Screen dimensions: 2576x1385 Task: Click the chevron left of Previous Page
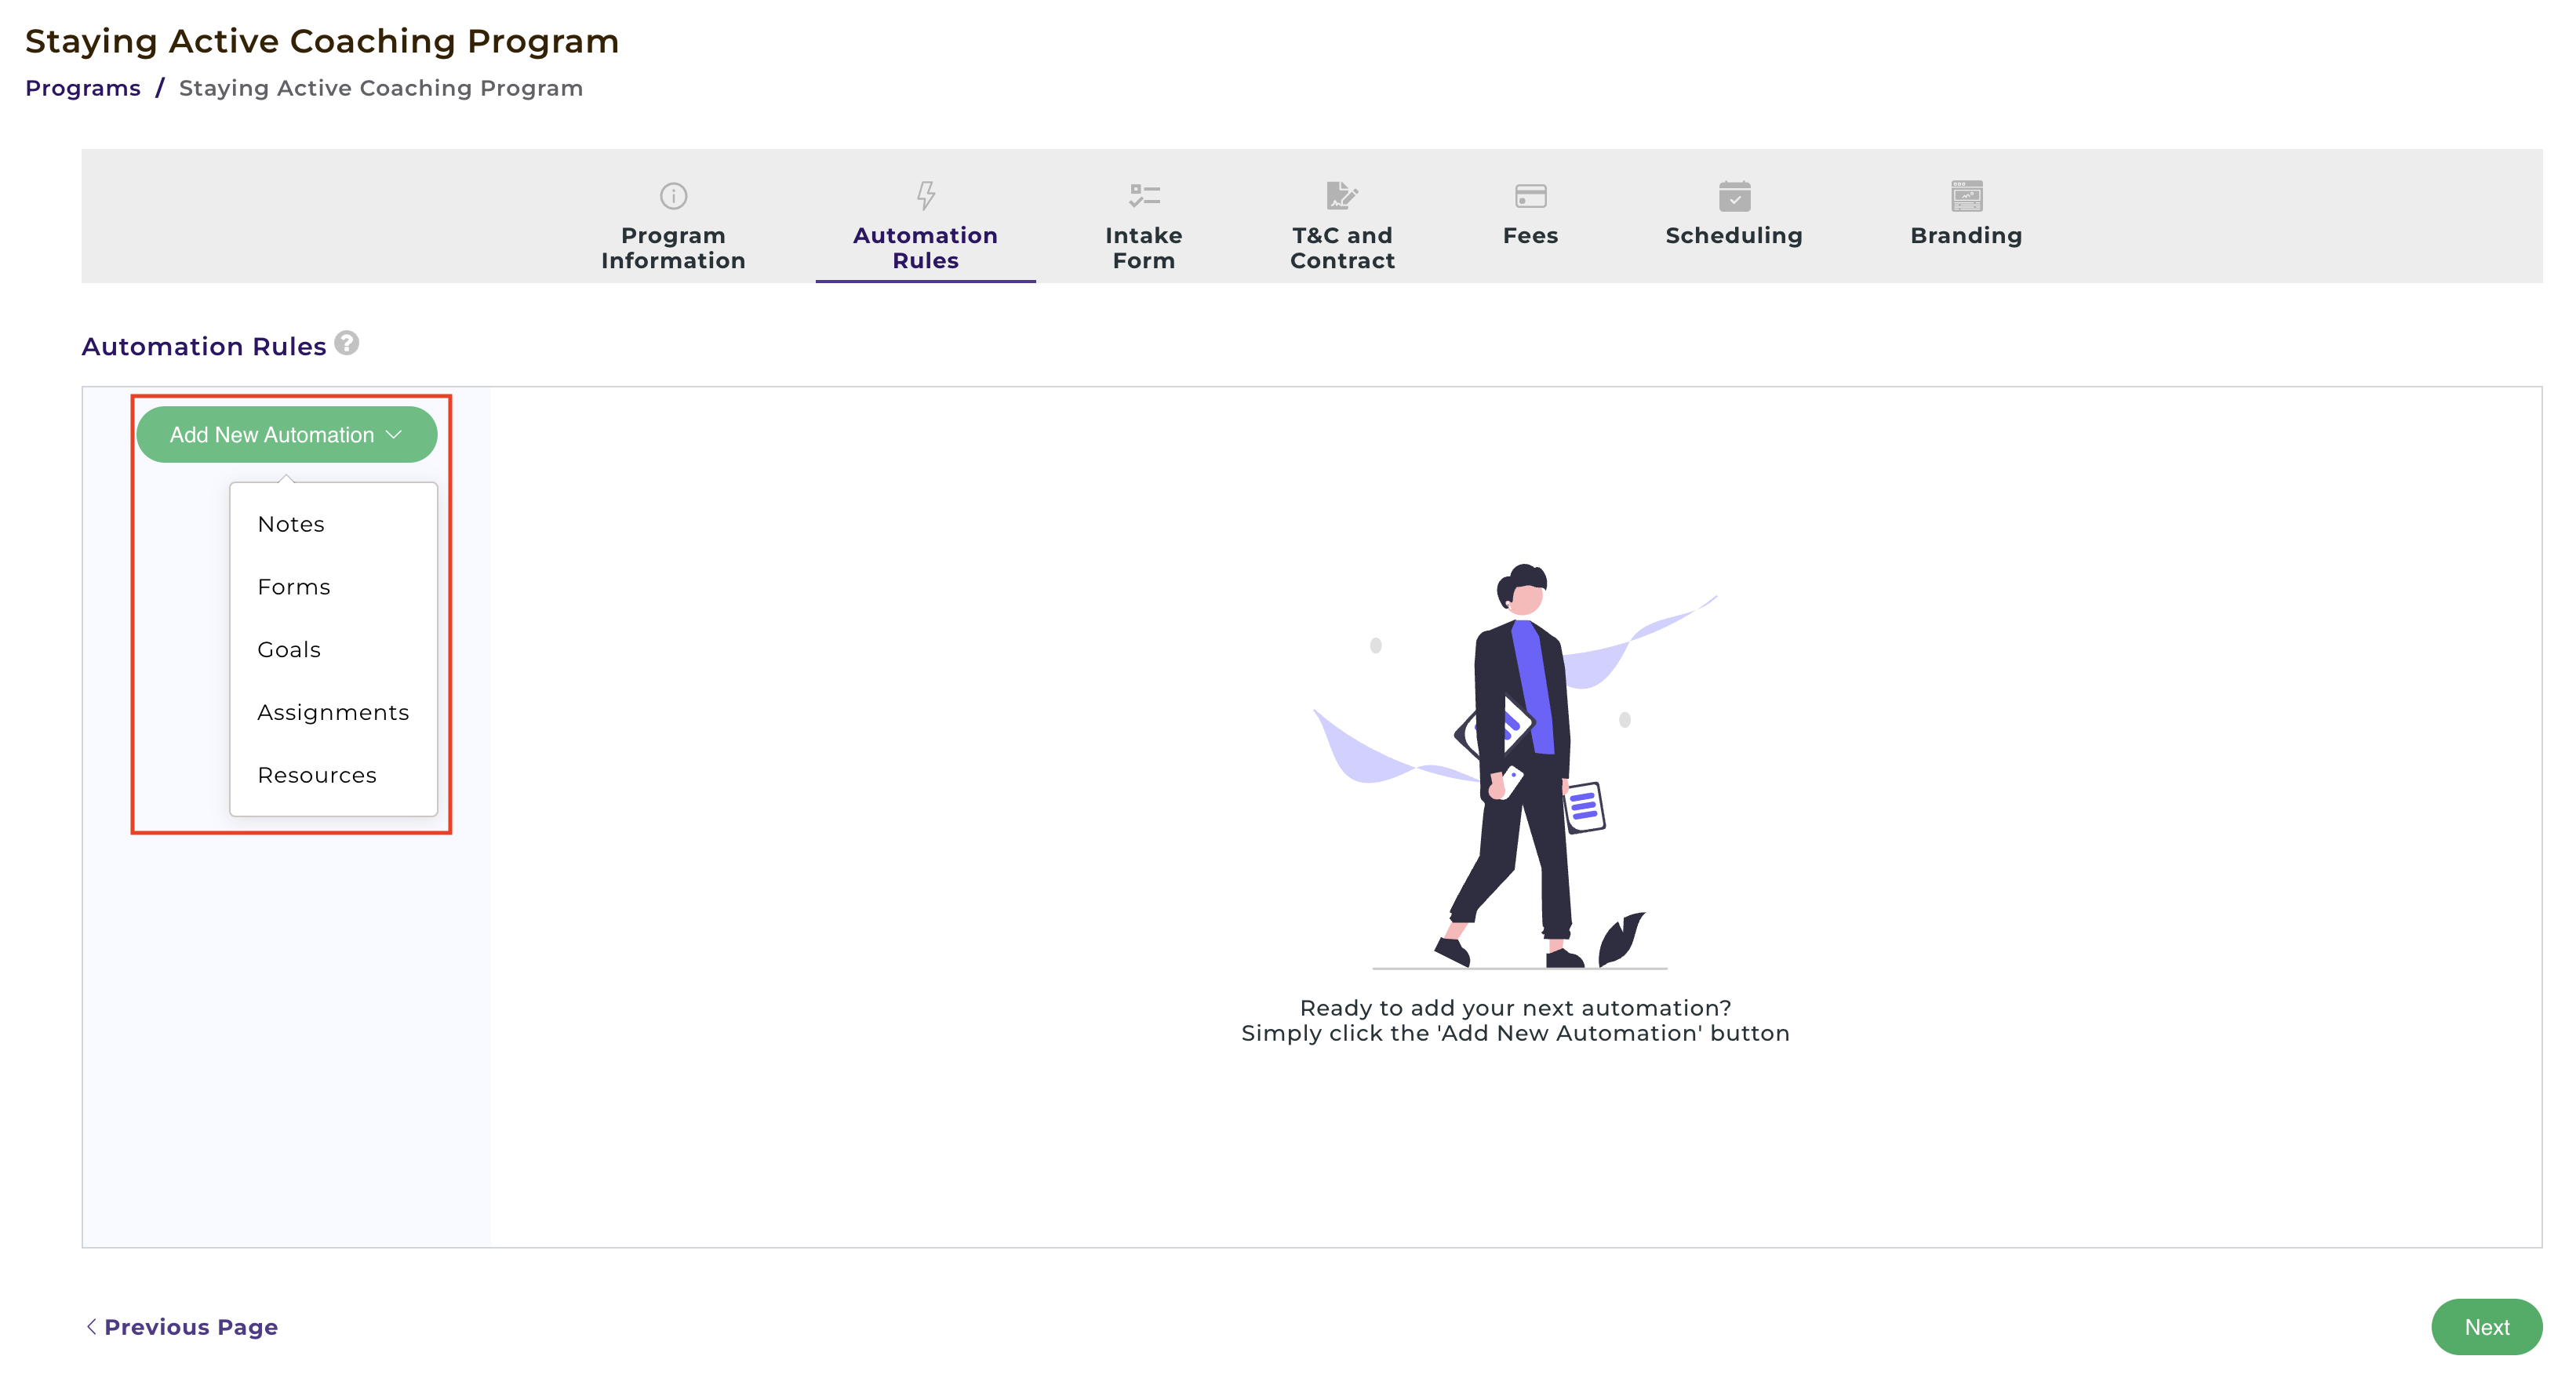91,1326
